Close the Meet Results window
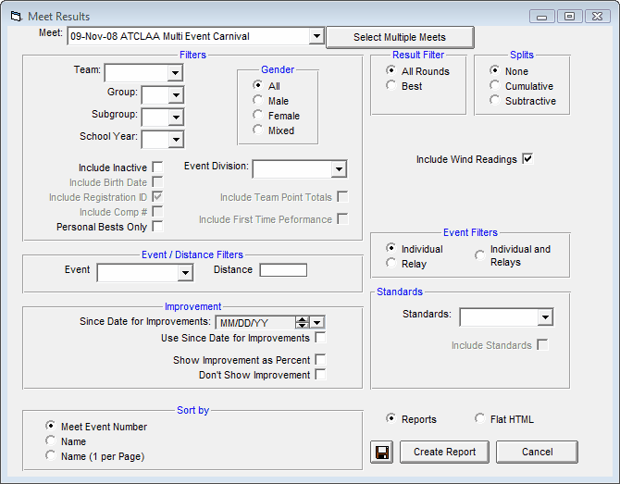The image size is (620, 484). pos(597,17)
